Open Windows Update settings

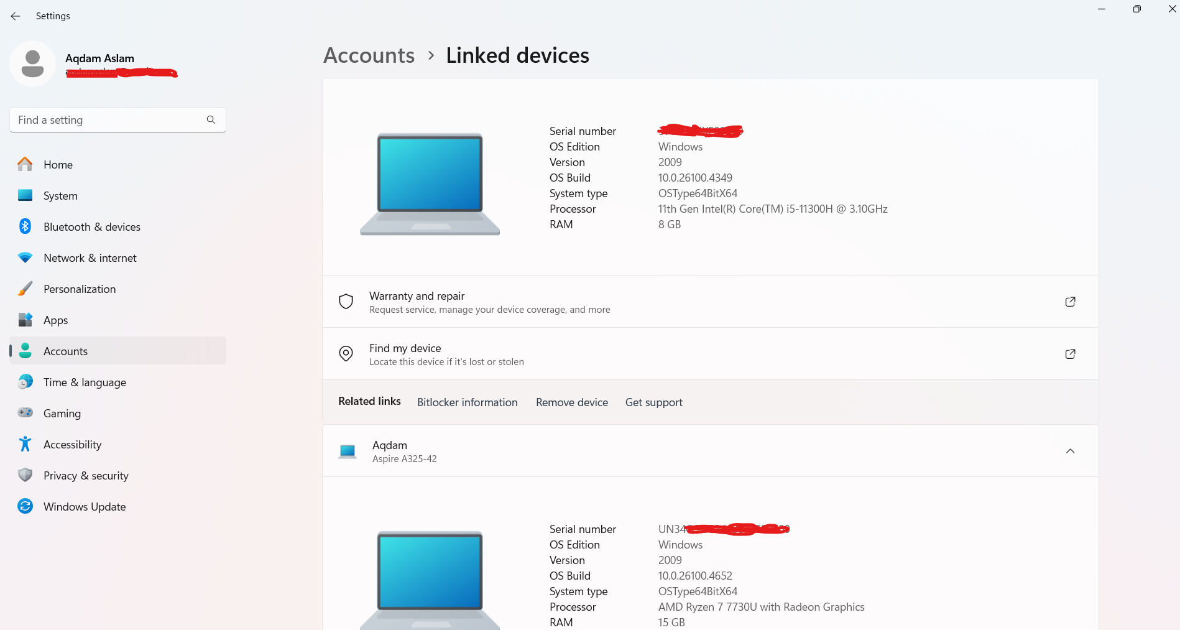[84, 506]
